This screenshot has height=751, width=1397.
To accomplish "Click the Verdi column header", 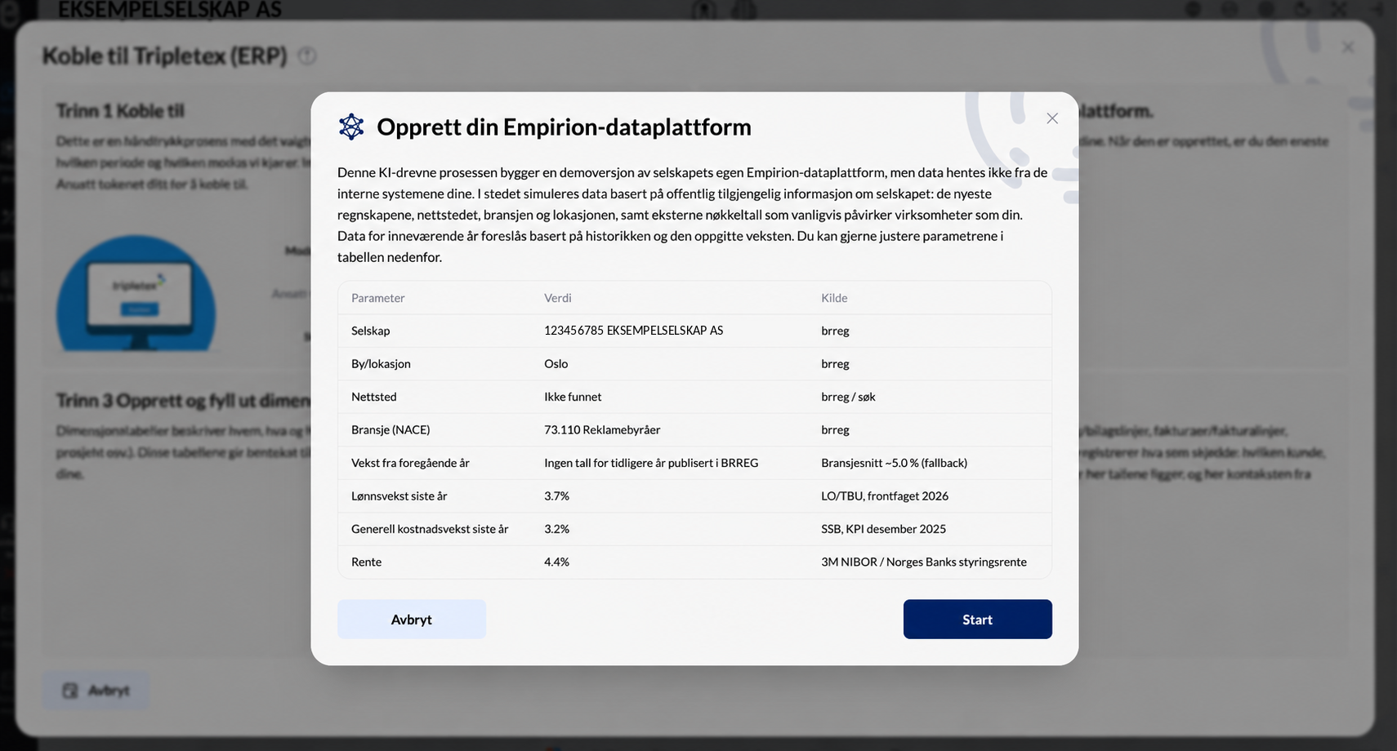I will tap(558, 298).
